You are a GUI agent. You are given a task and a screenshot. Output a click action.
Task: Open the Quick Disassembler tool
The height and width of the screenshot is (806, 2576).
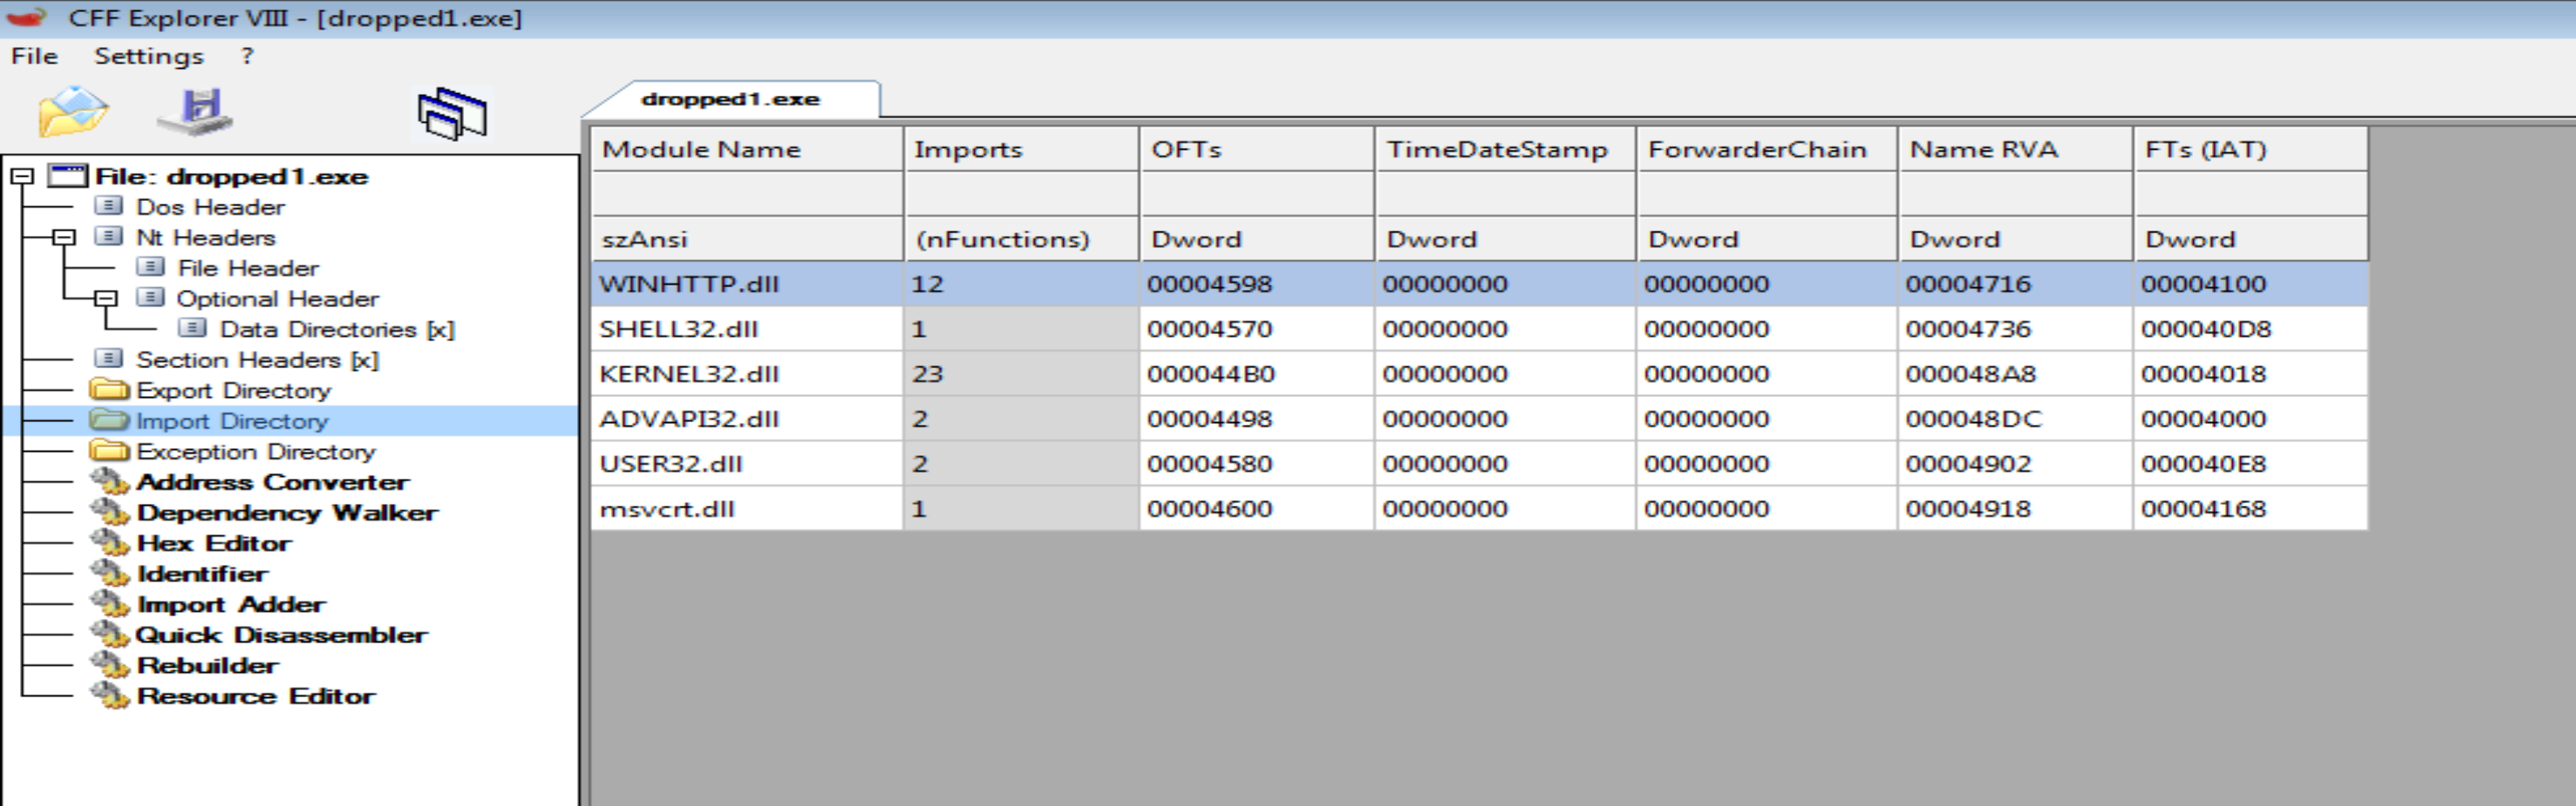(x=280, y=635)
